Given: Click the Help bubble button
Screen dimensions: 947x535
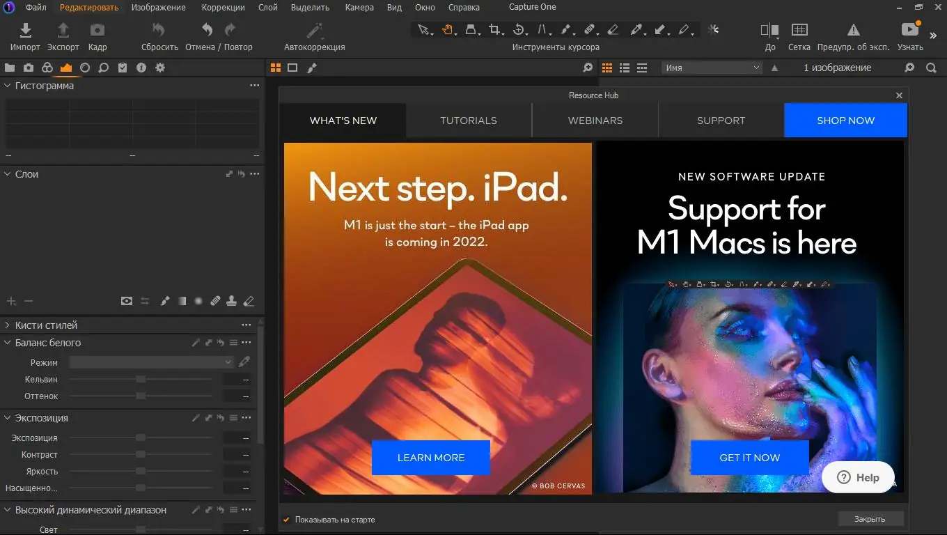Looking at the screenshot, I should pos(858,477).
